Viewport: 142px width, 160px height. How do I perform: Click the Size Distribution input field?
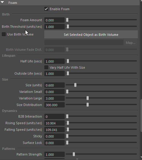coord(55,105)
